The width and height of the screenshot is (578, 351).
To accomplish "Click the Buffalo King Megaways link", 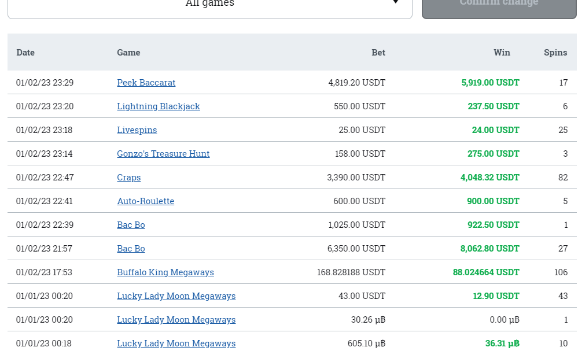I will point(165,272).
